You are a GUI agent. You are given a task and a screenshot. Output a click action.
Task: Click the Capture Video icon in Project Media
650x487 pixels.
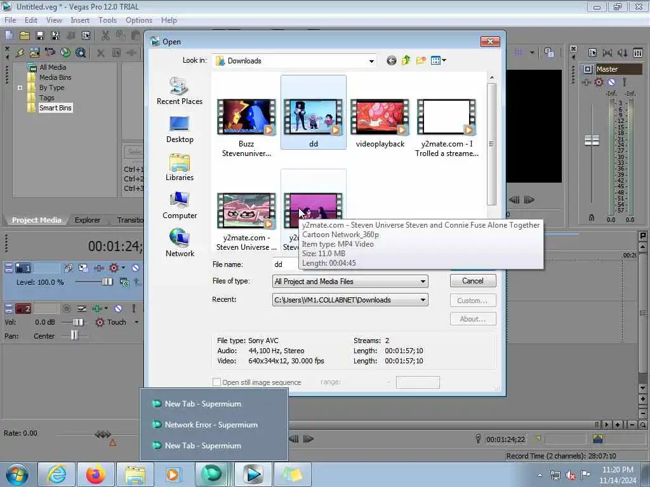tap(50, 53)
